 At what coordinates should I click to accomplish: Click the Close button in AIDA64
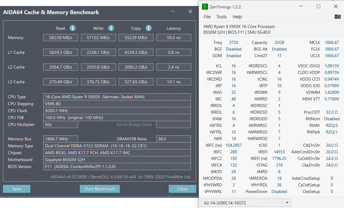pyautogui.click(x=182, y=189)
